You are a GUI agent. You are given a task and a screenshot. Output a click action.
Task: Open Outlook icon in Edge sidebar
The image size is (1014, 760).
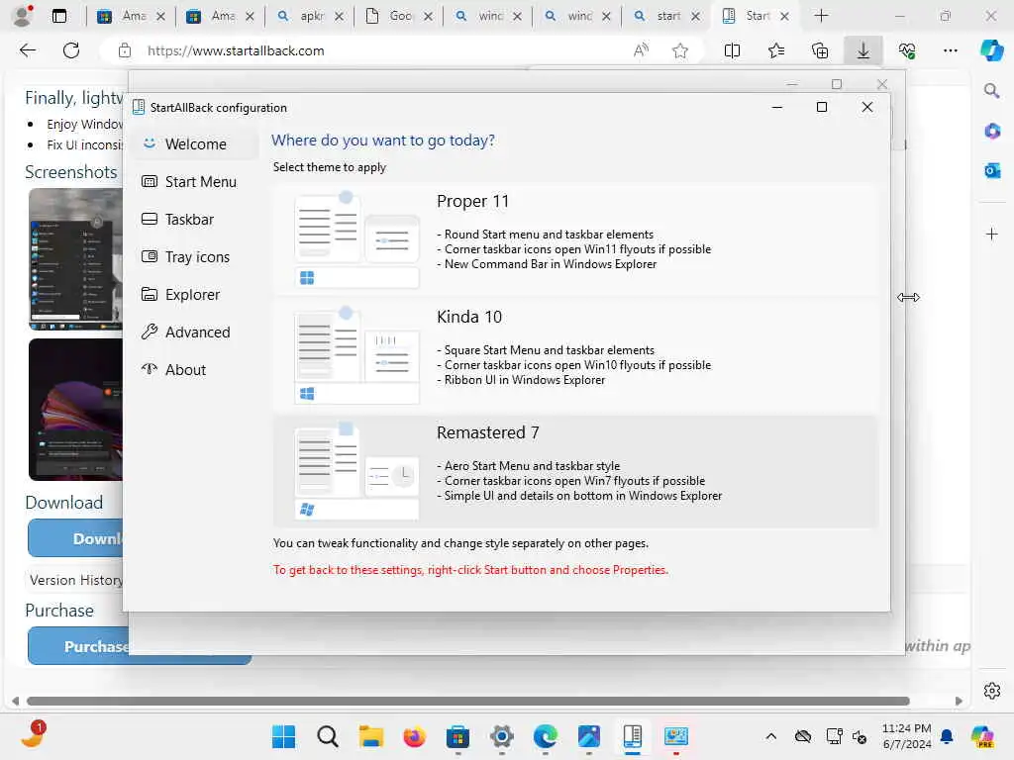(x=991, y=170)
